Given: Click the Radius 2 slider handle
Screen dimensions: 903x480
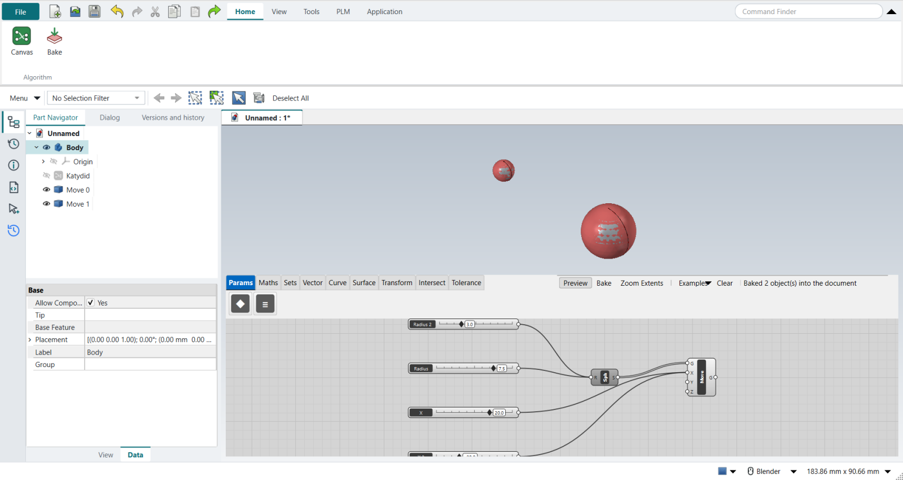Looking at the screenshot, I should click(462, 324).
